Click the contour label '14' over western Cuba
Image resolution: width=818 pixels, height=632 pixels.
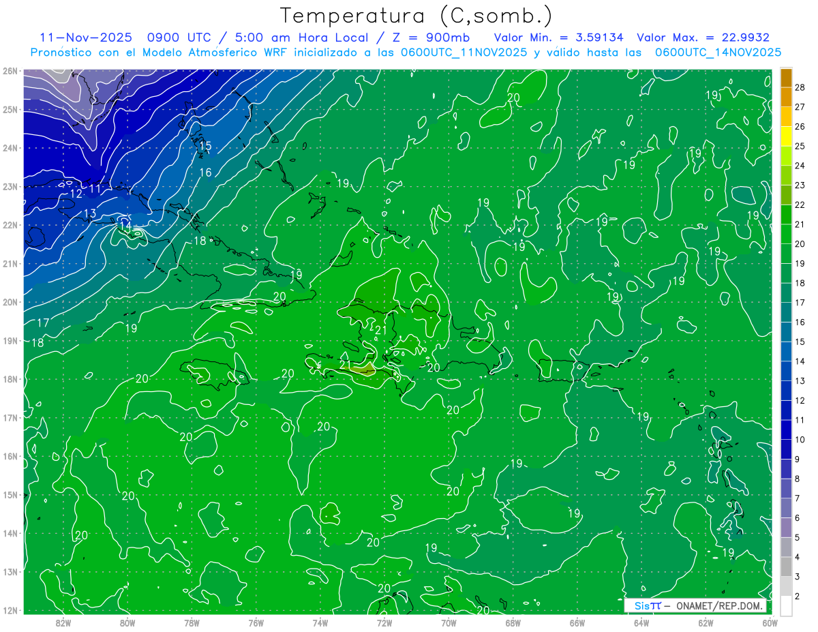(x=125, y=226)
